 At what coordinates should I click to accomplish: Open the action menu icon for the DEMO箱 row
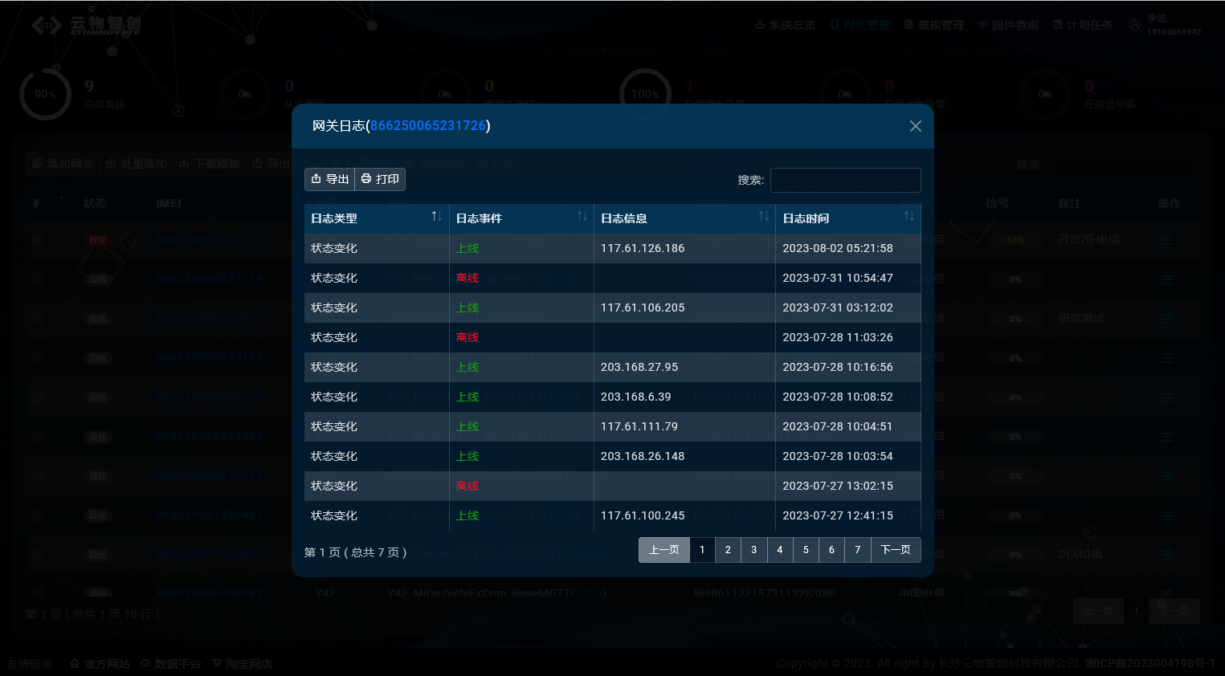tap(1166, 555)
